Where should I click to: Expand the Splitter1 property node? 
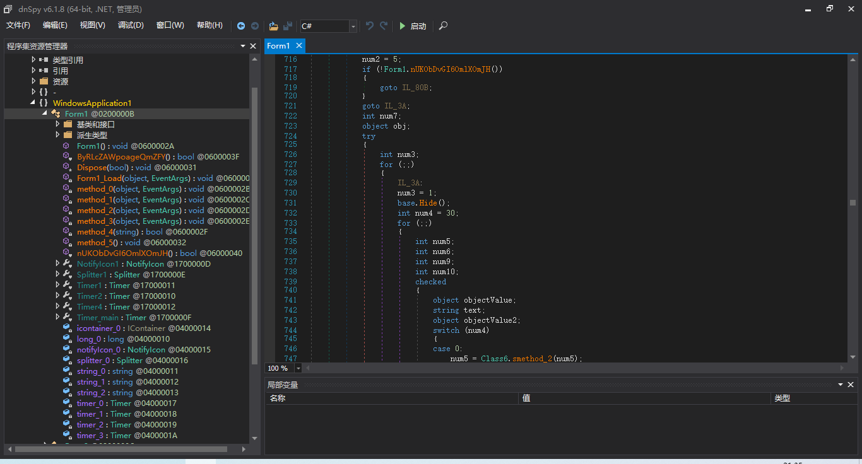coord(57,274)
